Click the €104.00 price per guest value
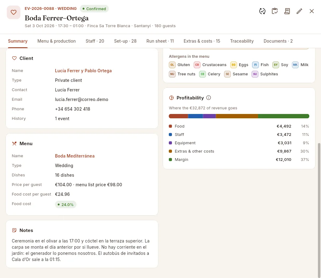 [63, 185]
